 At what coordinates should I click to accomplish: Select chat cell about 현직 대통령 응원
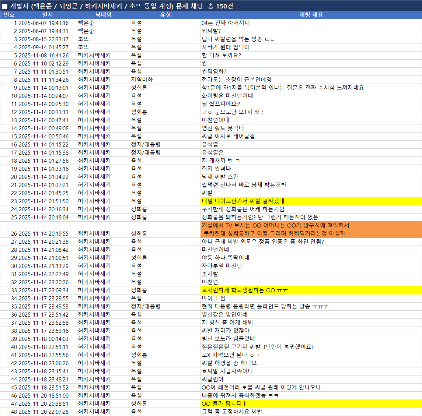[x=311, y=307]
